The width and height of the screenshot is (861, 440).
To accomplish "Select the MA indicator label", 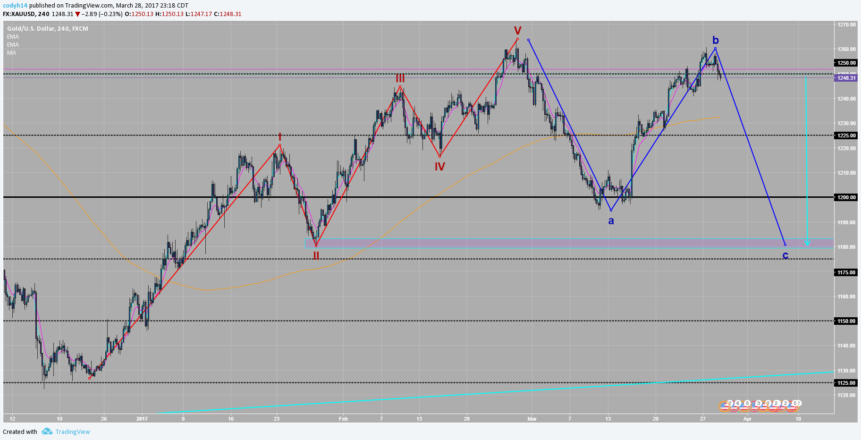I will coord(11,53).
